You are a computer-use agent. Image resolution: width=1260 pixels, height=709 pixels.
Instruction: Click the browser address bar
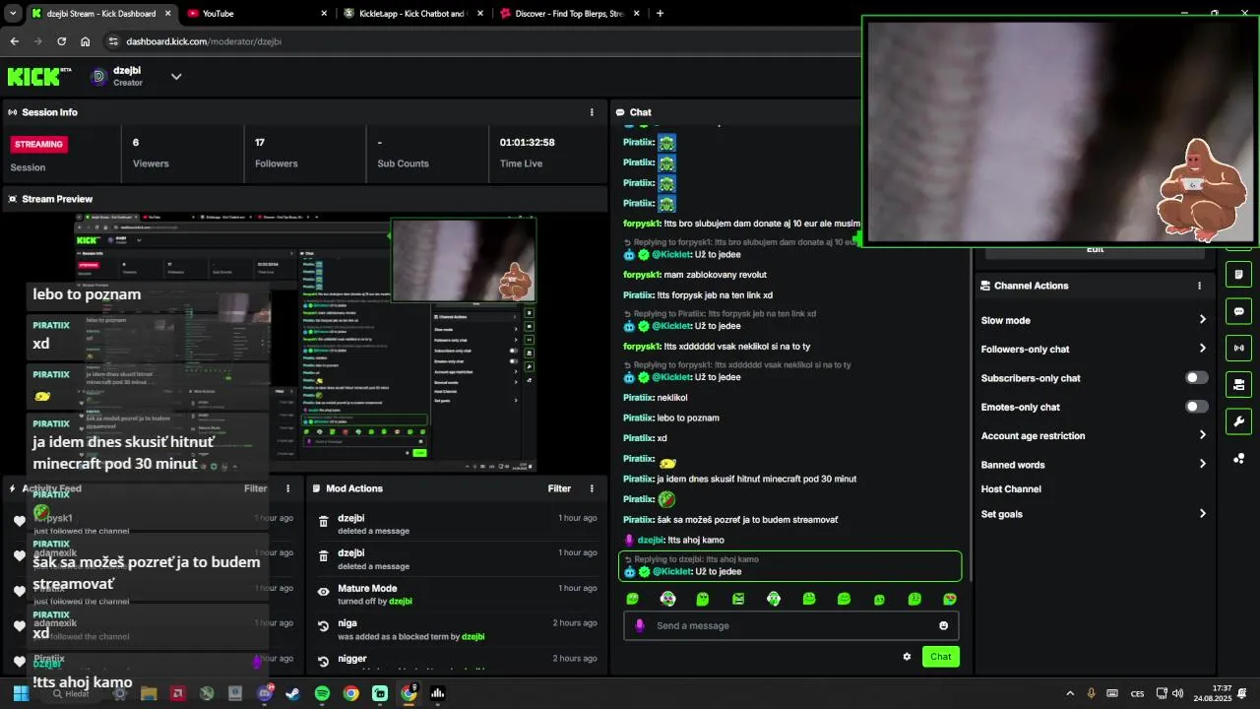click(482, 41)
